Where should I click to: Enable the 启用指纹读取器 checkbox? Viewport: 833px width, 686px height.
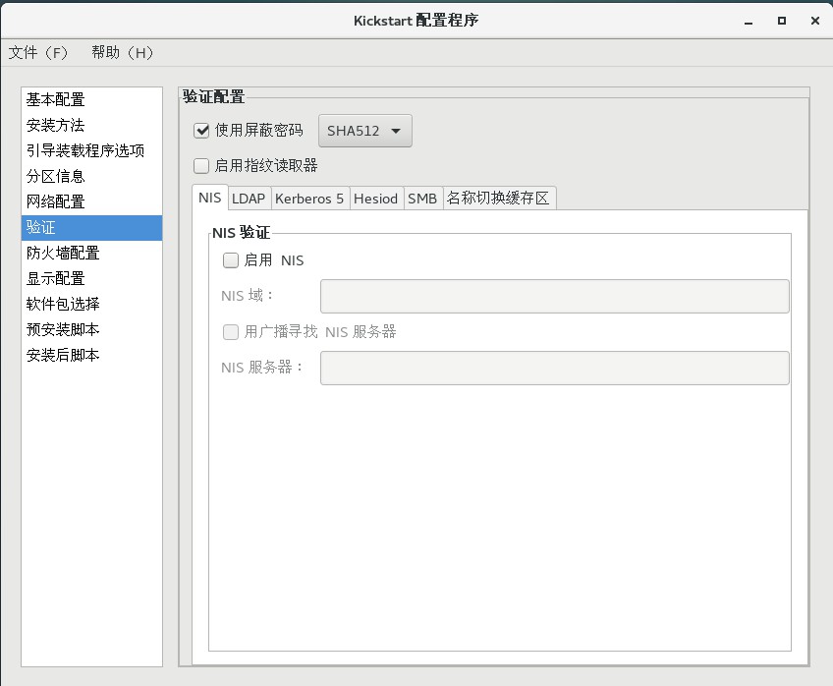[201, 166]
